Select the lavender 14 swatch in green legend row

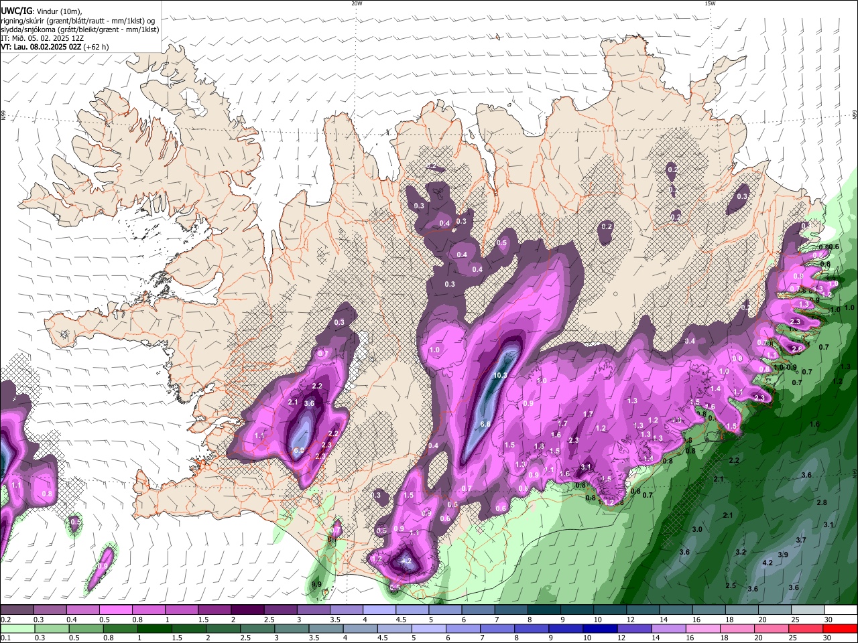pyautogui.click(x=669, y=628)
